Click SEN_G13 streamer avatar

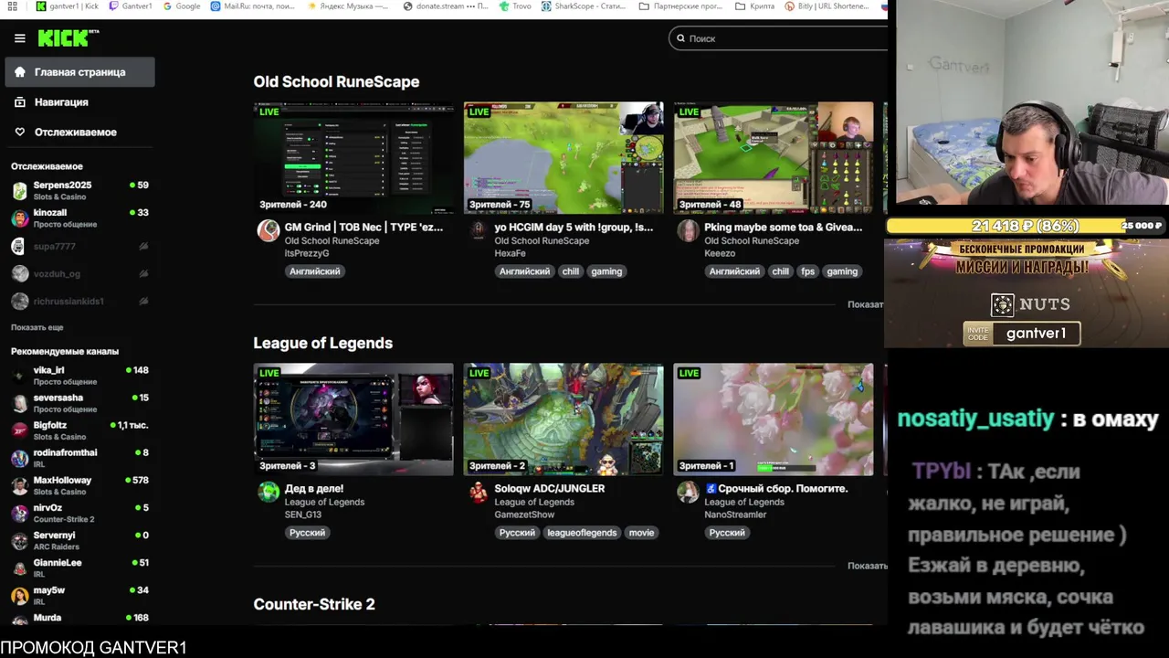click(x=268, y=492)
